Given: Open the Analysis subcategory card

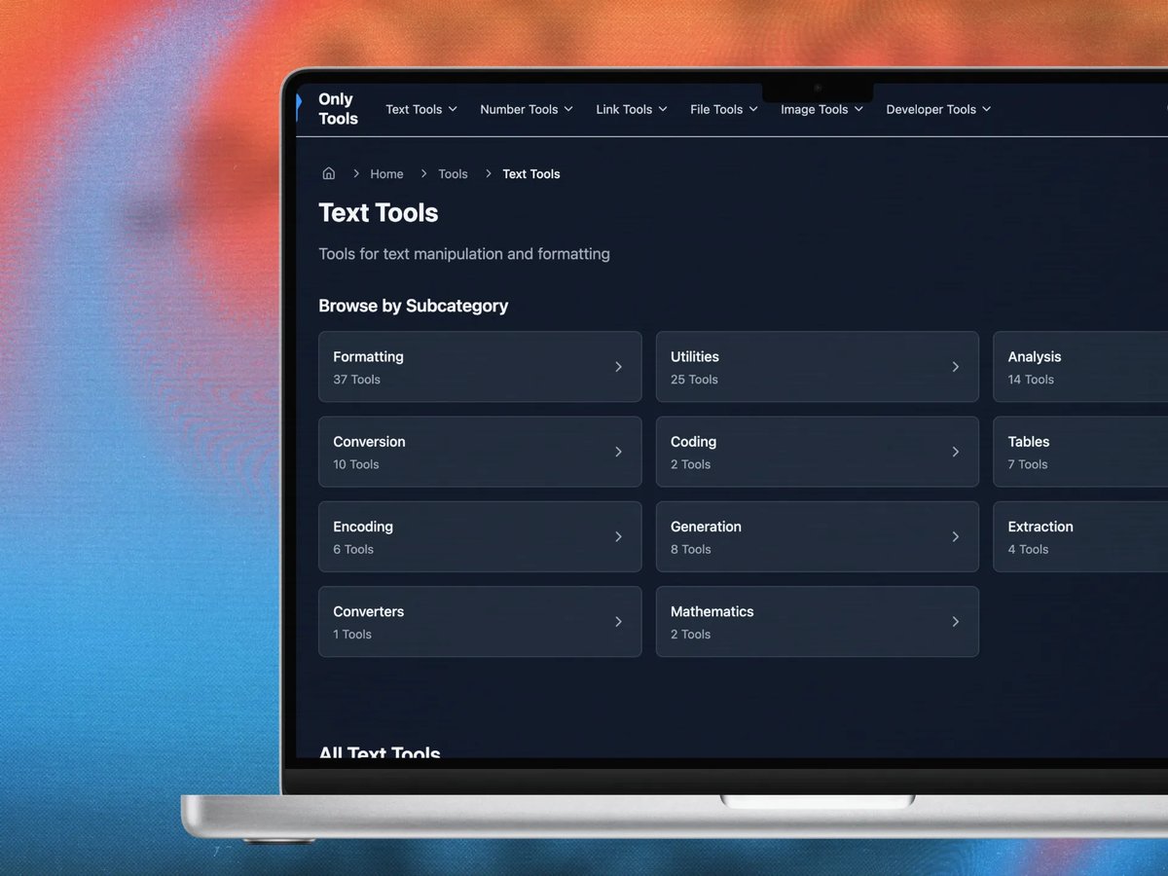Looking at the screenshot, I should pyautogui.click(x=1080, y=367).
